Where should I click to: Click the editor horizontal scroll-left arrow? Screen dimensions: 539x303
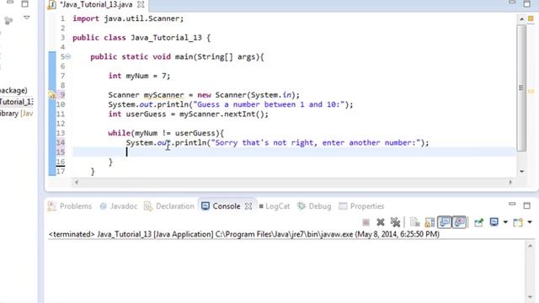click(77, 183)
